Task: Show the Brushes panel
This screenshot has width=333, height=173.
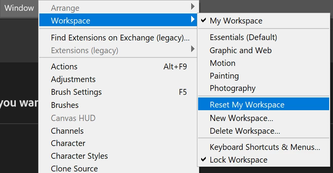Action: (x=65, y=105)
